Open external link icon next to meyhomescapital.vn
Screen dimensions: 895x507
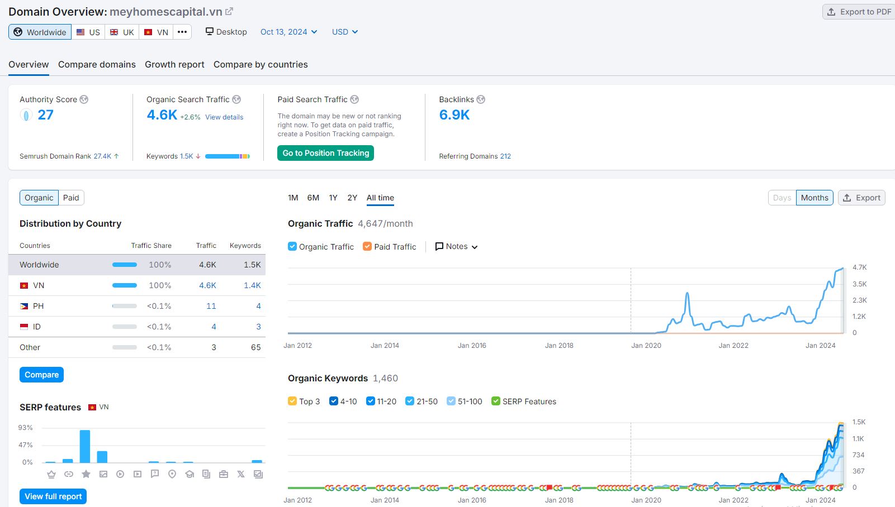[229, 12]
